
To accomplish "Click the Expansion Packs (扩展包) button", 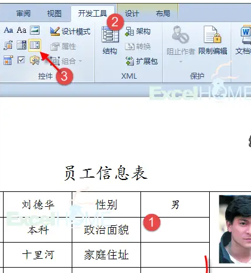I will 142,61.
